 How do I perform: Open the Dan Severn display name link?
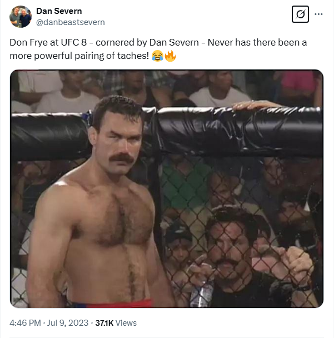59,11
